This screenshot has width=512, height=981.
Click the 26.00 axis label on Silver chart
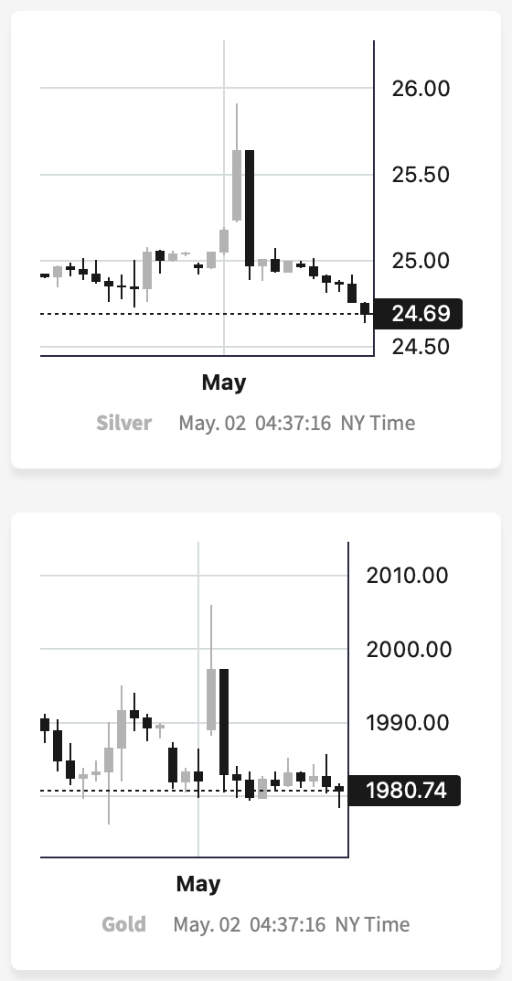click(421, 88)
